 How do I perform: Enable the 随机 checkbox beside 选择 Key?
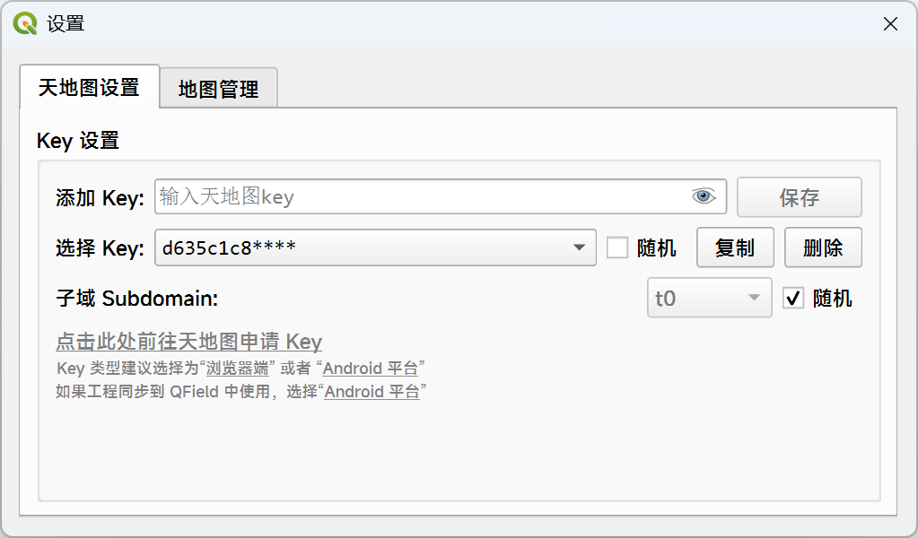pos(617,247)
